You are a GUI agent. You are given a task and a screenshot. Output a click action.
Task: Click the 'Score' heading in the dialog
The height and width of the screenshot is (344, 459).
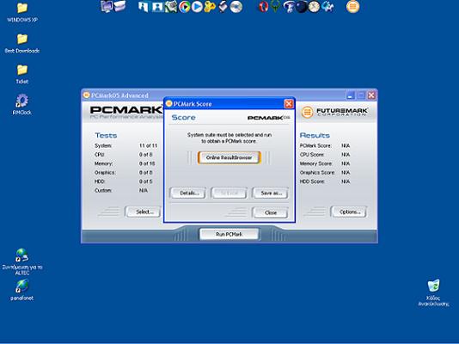(x=184, y=118)
